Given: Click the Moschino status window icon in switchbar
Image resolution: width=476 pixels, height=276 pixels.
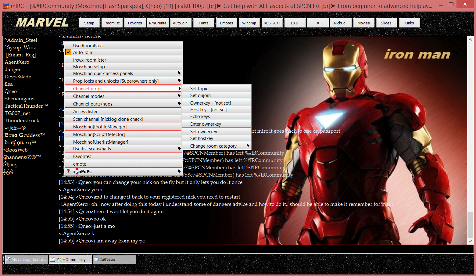Looking at the screenshot, I should [8, 259].
